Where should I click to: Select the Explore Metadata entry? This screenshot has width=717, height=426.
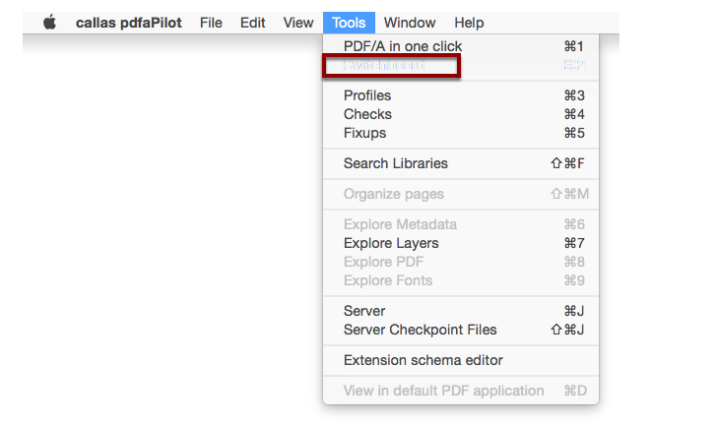[x=461, y=224]
